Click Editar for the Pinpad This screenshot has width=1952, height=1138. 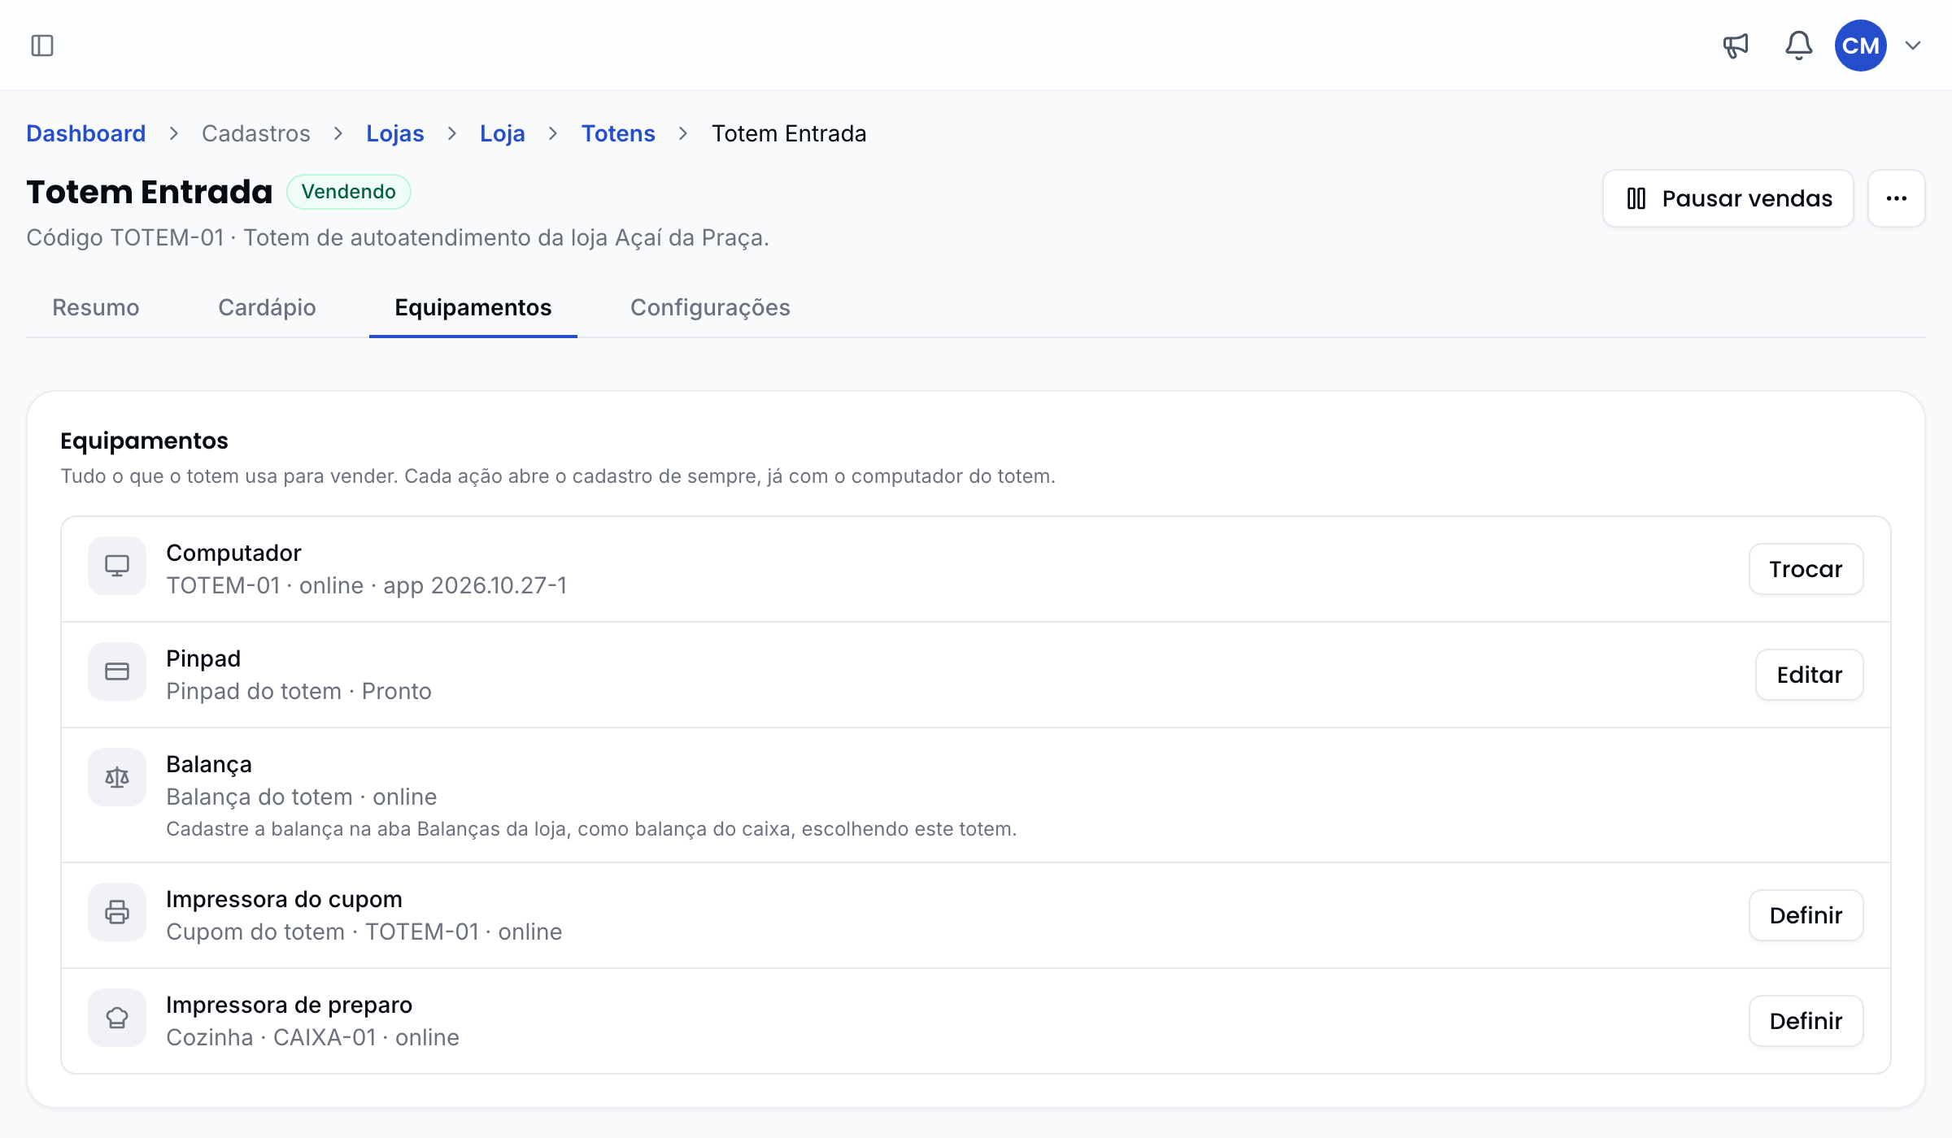(x=1809, y=675)
